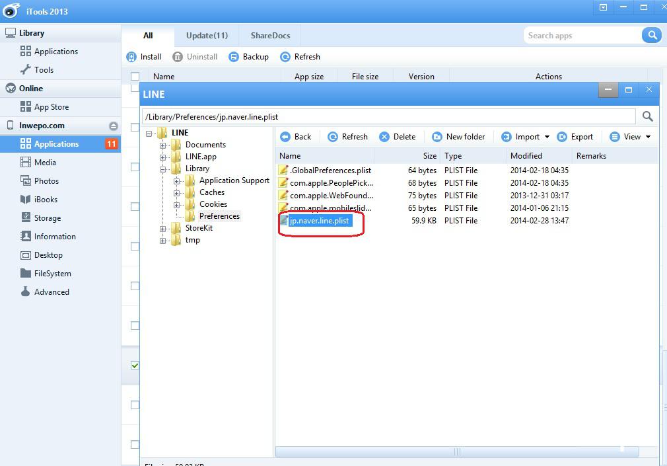Viewport: 667px width, 466px height.
Task: Click the Backup icon in apps toolbar
Action: tap(233, 57)
